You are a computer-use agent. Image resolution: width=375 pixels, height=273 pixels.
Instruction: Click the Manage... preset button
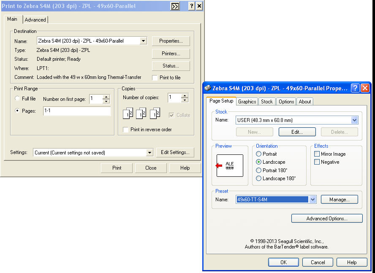(x=340, y=200)
